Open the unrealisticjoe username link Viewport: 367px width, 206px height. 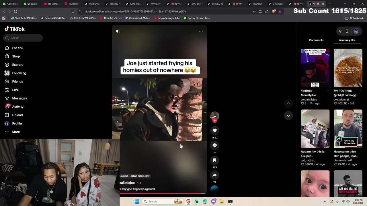pyautogui.click(x=309, y=100)
